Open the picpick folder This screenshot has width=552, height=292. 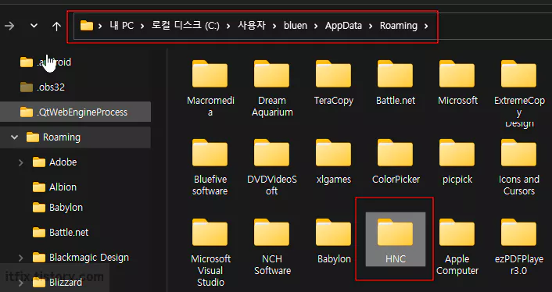(x=457, y=162)
